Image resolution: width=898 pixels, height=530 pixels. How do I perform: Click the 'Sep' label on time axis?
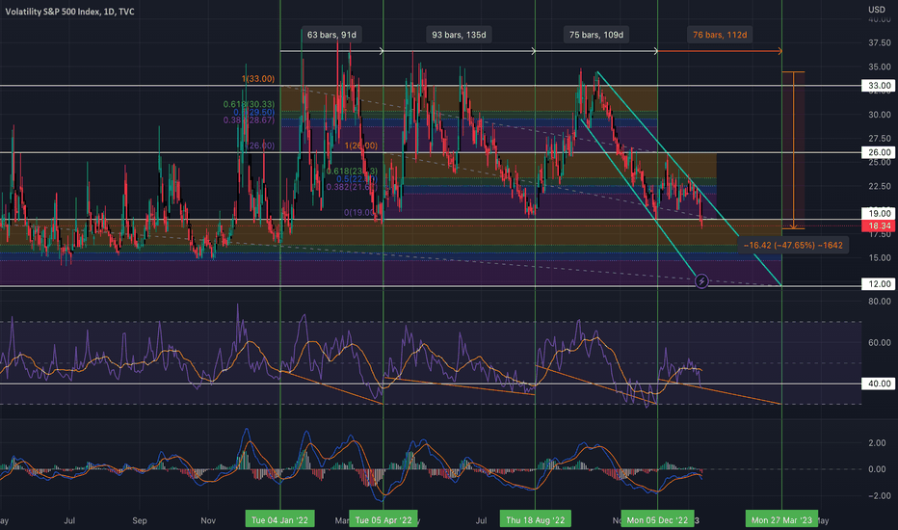click(139, 520)
